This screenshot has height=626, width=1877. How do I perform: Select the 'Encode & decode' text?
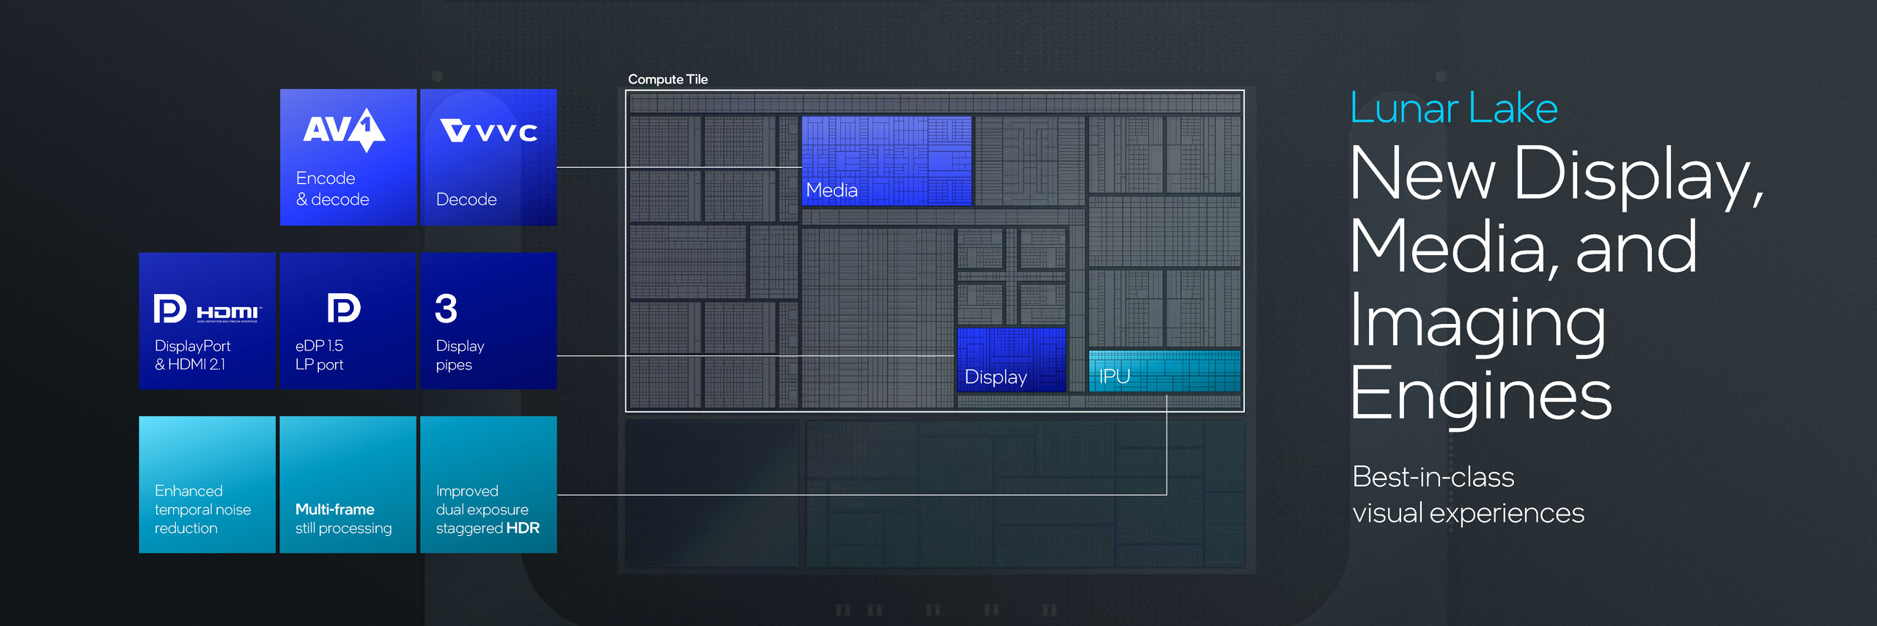click(x=332, y=188)
